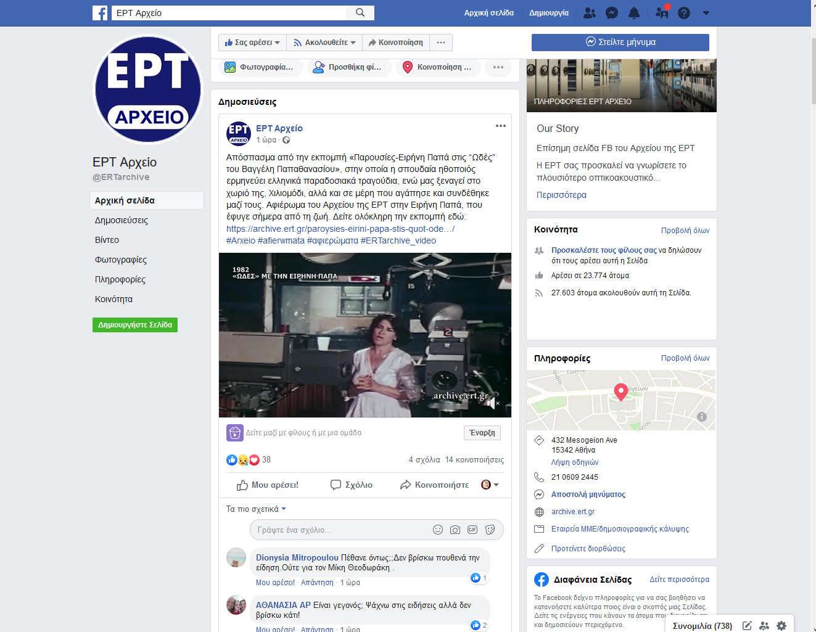The image size is (816, 632).
Task: Click the Facebook logo in top bar
Action: pyautogui.click(x=100, y=12)
